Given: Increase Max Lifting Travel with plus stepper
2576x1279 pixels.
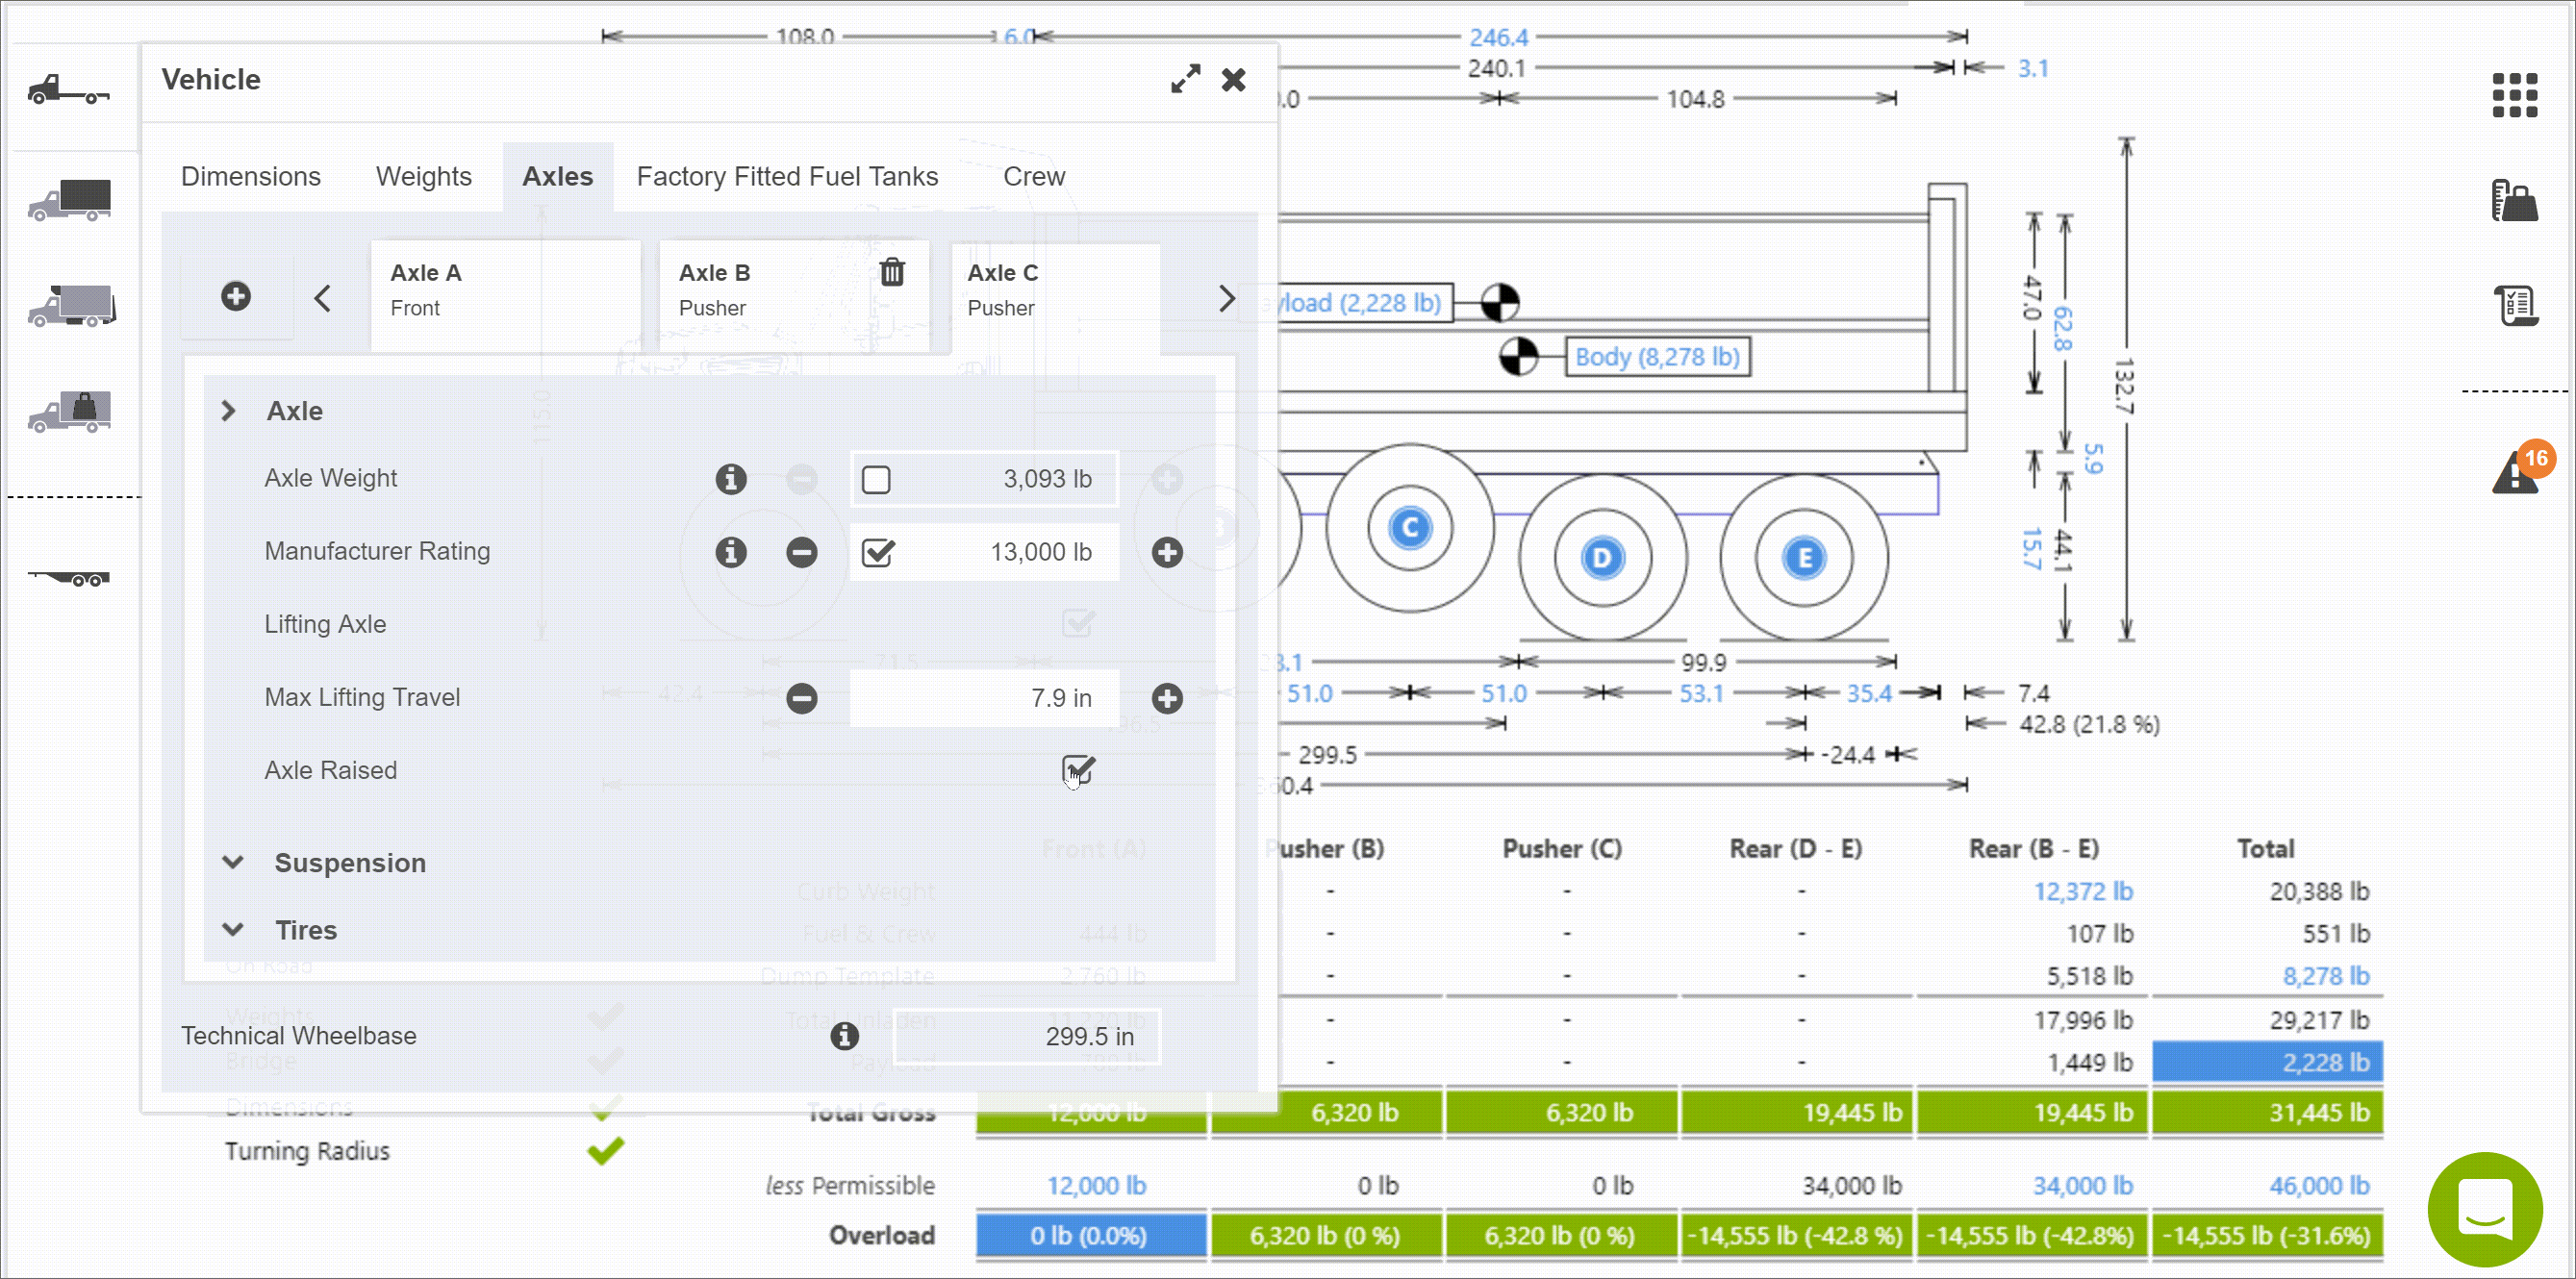Looking at the screenshot, I should 1166,698.
